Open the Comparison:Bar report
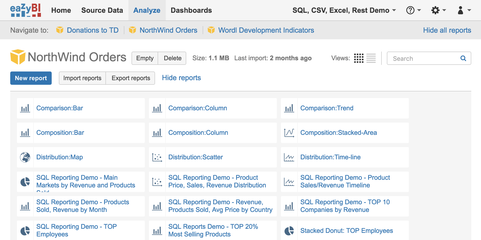 pyautogui.click(x=60, y=108)
